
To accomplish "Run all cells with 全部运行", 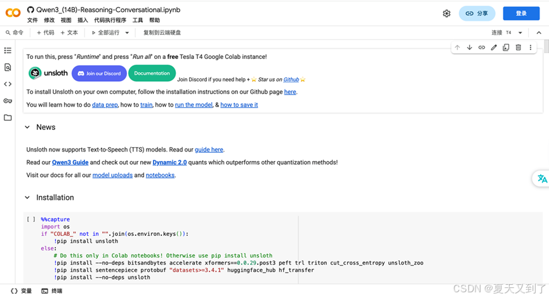I will click(105, 32).
